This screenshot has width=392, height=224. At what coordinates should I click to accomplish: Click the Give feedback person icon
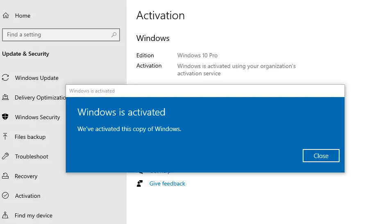click(140, 183)
